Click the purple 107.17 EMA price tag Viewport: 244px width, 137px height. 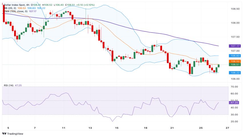click(235, 46)
